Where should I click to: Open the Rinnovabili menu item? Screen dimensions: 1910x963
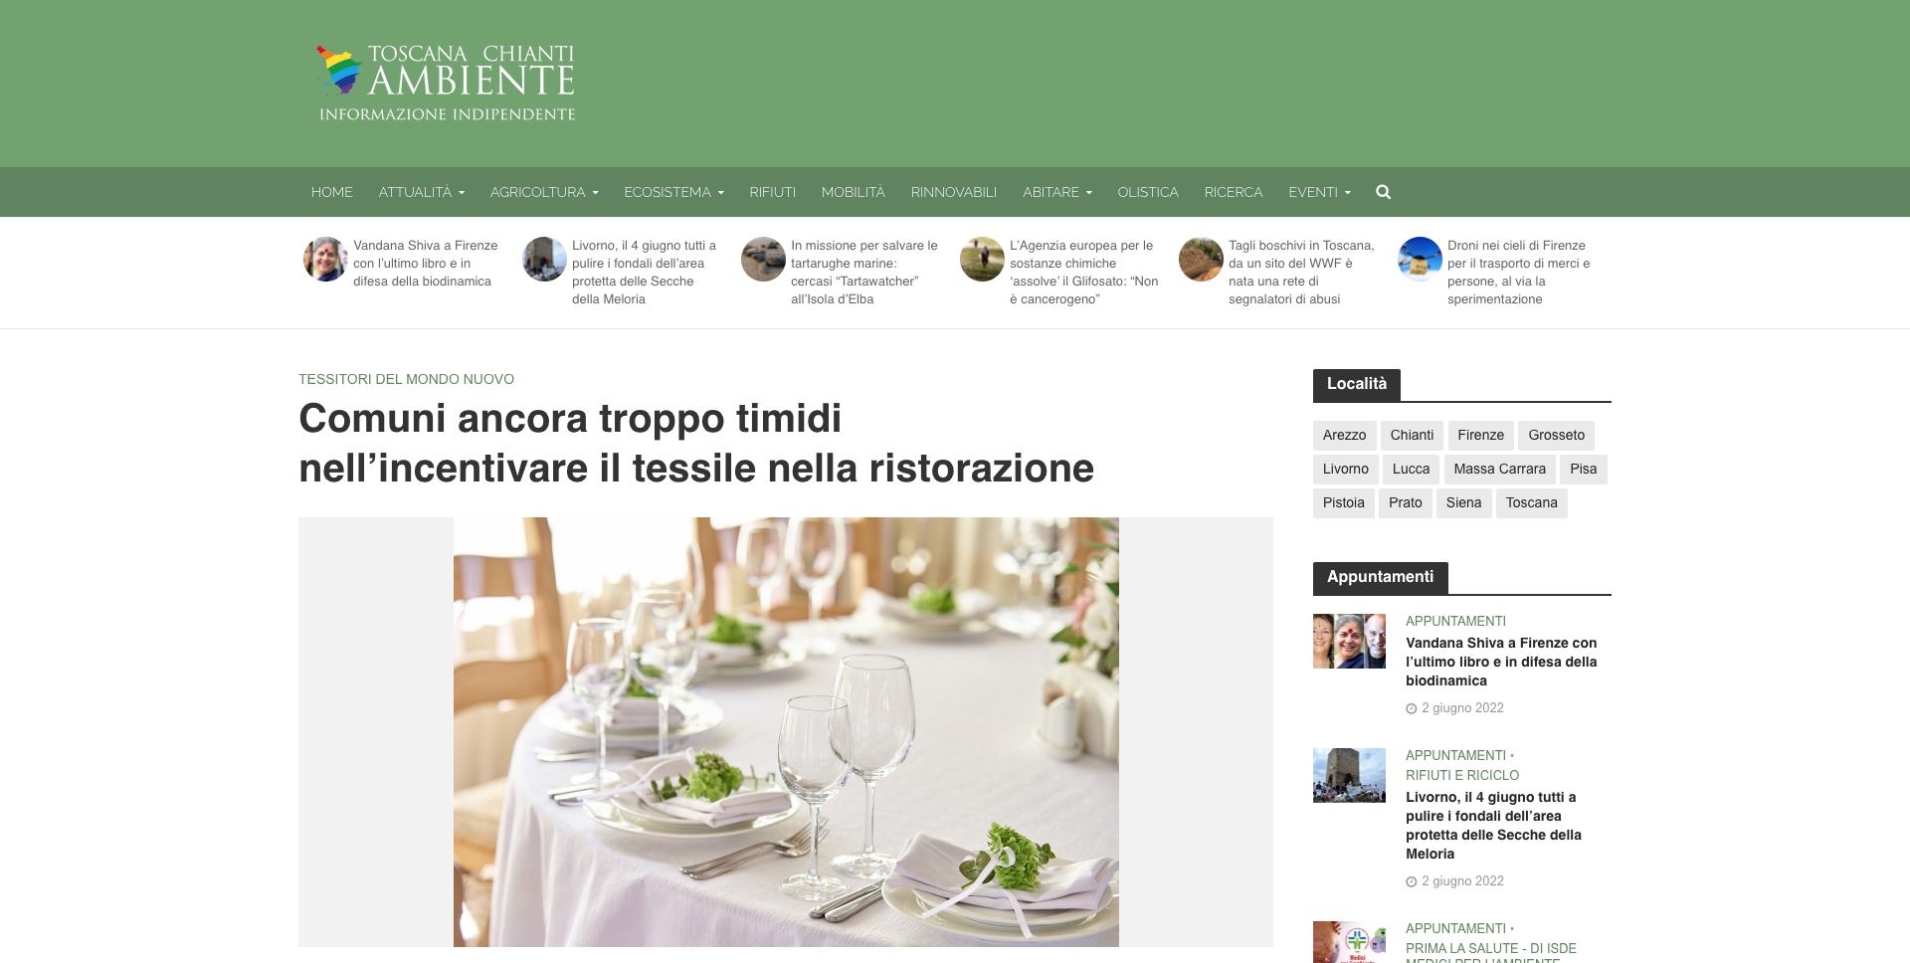point(953,192)
